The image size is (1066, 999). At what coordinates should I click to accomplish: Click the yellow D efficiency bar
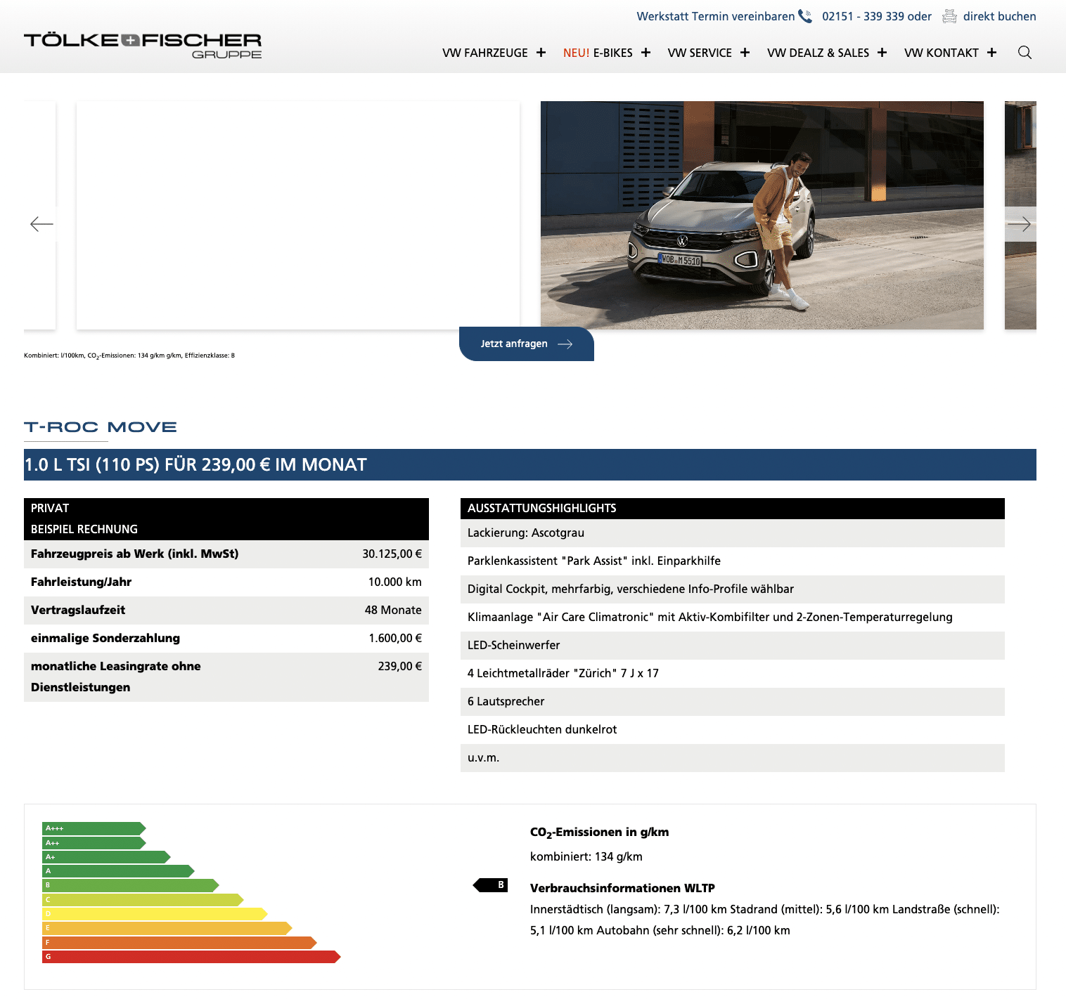(x=155, y=914)
